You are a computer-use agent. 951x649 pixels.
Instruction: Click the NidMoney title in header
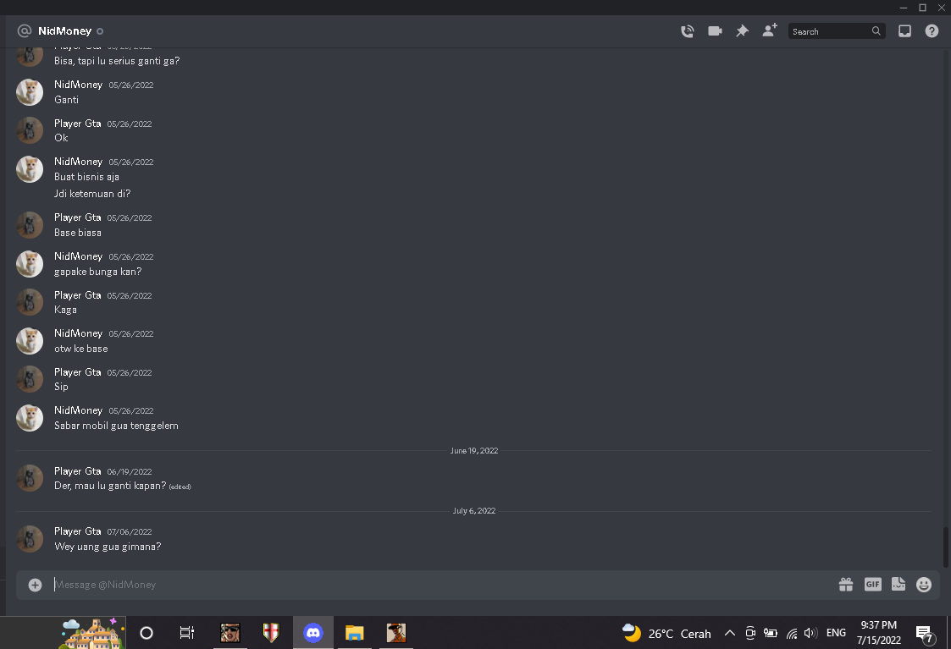point(65,31)
